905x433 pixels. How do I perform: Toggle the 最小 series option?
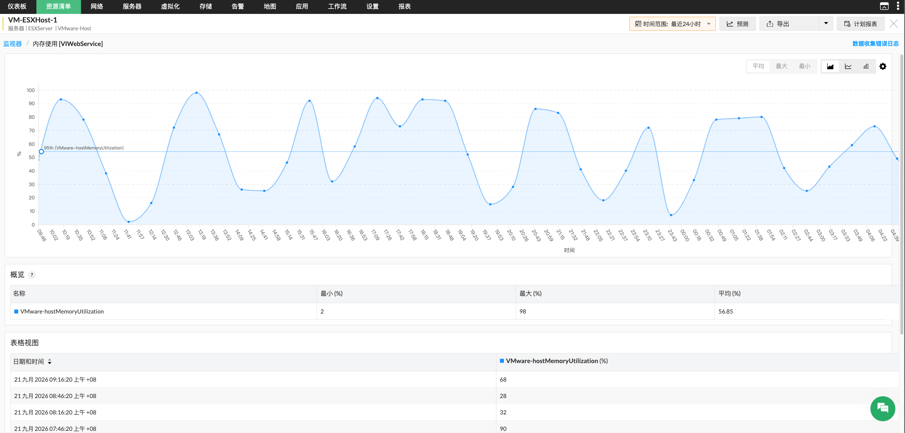pyautogui.click(x=805, y=66)
